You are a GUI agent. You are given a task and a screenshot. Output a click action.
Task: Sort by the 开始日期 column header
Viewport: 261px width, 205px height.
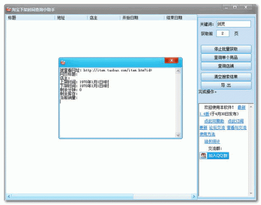tap(142, 18)
